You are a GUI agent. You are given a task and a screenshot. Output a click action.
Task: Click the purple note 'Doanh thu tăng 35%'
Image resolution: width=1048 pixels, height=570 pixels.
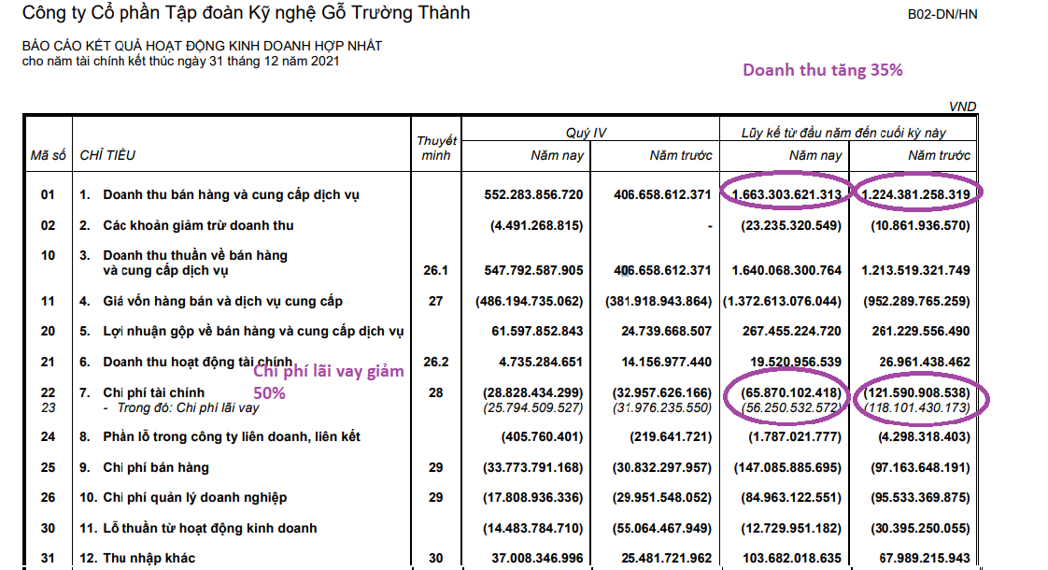tap(822, 70)
